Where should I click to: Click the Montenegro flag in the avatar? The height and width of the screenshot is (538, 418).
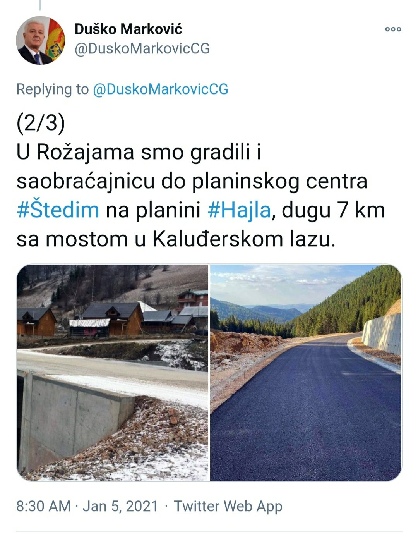coord(55,41)
